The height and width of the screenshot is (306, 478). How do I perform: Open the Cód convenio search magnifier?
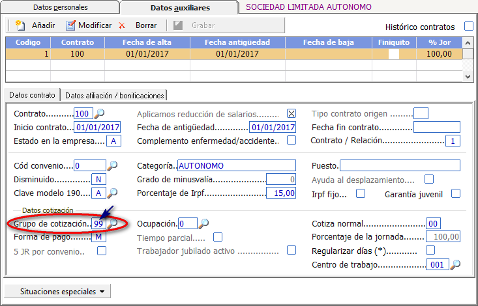click(112, 165)
